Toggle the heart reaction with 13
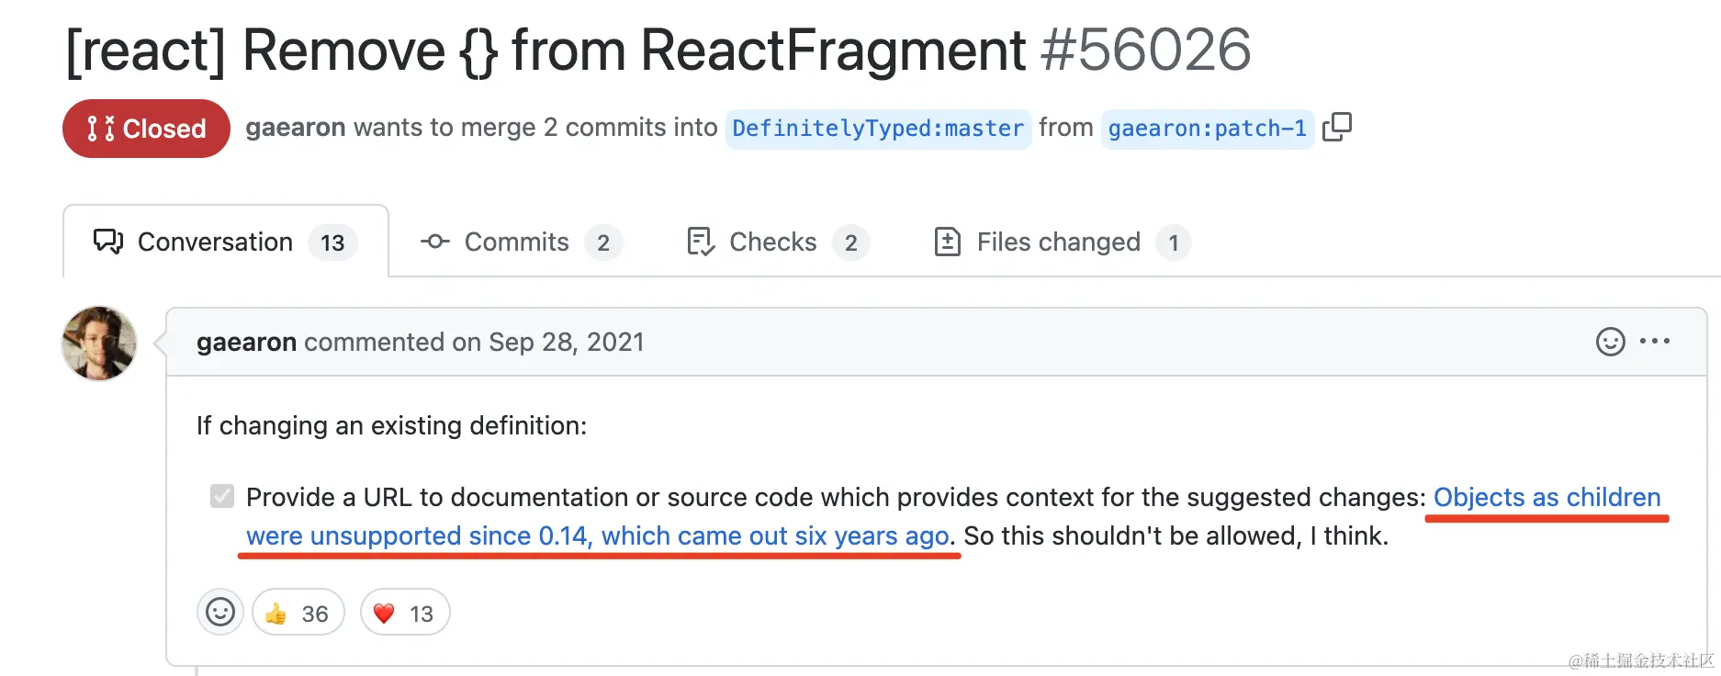 [x=404, y=613]
